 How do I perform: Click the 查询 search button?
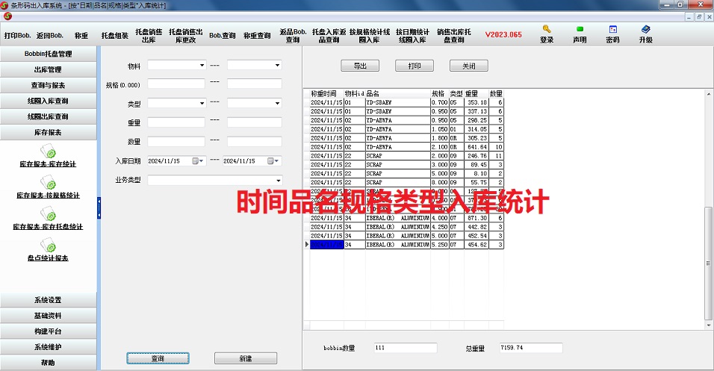(158, 358)
